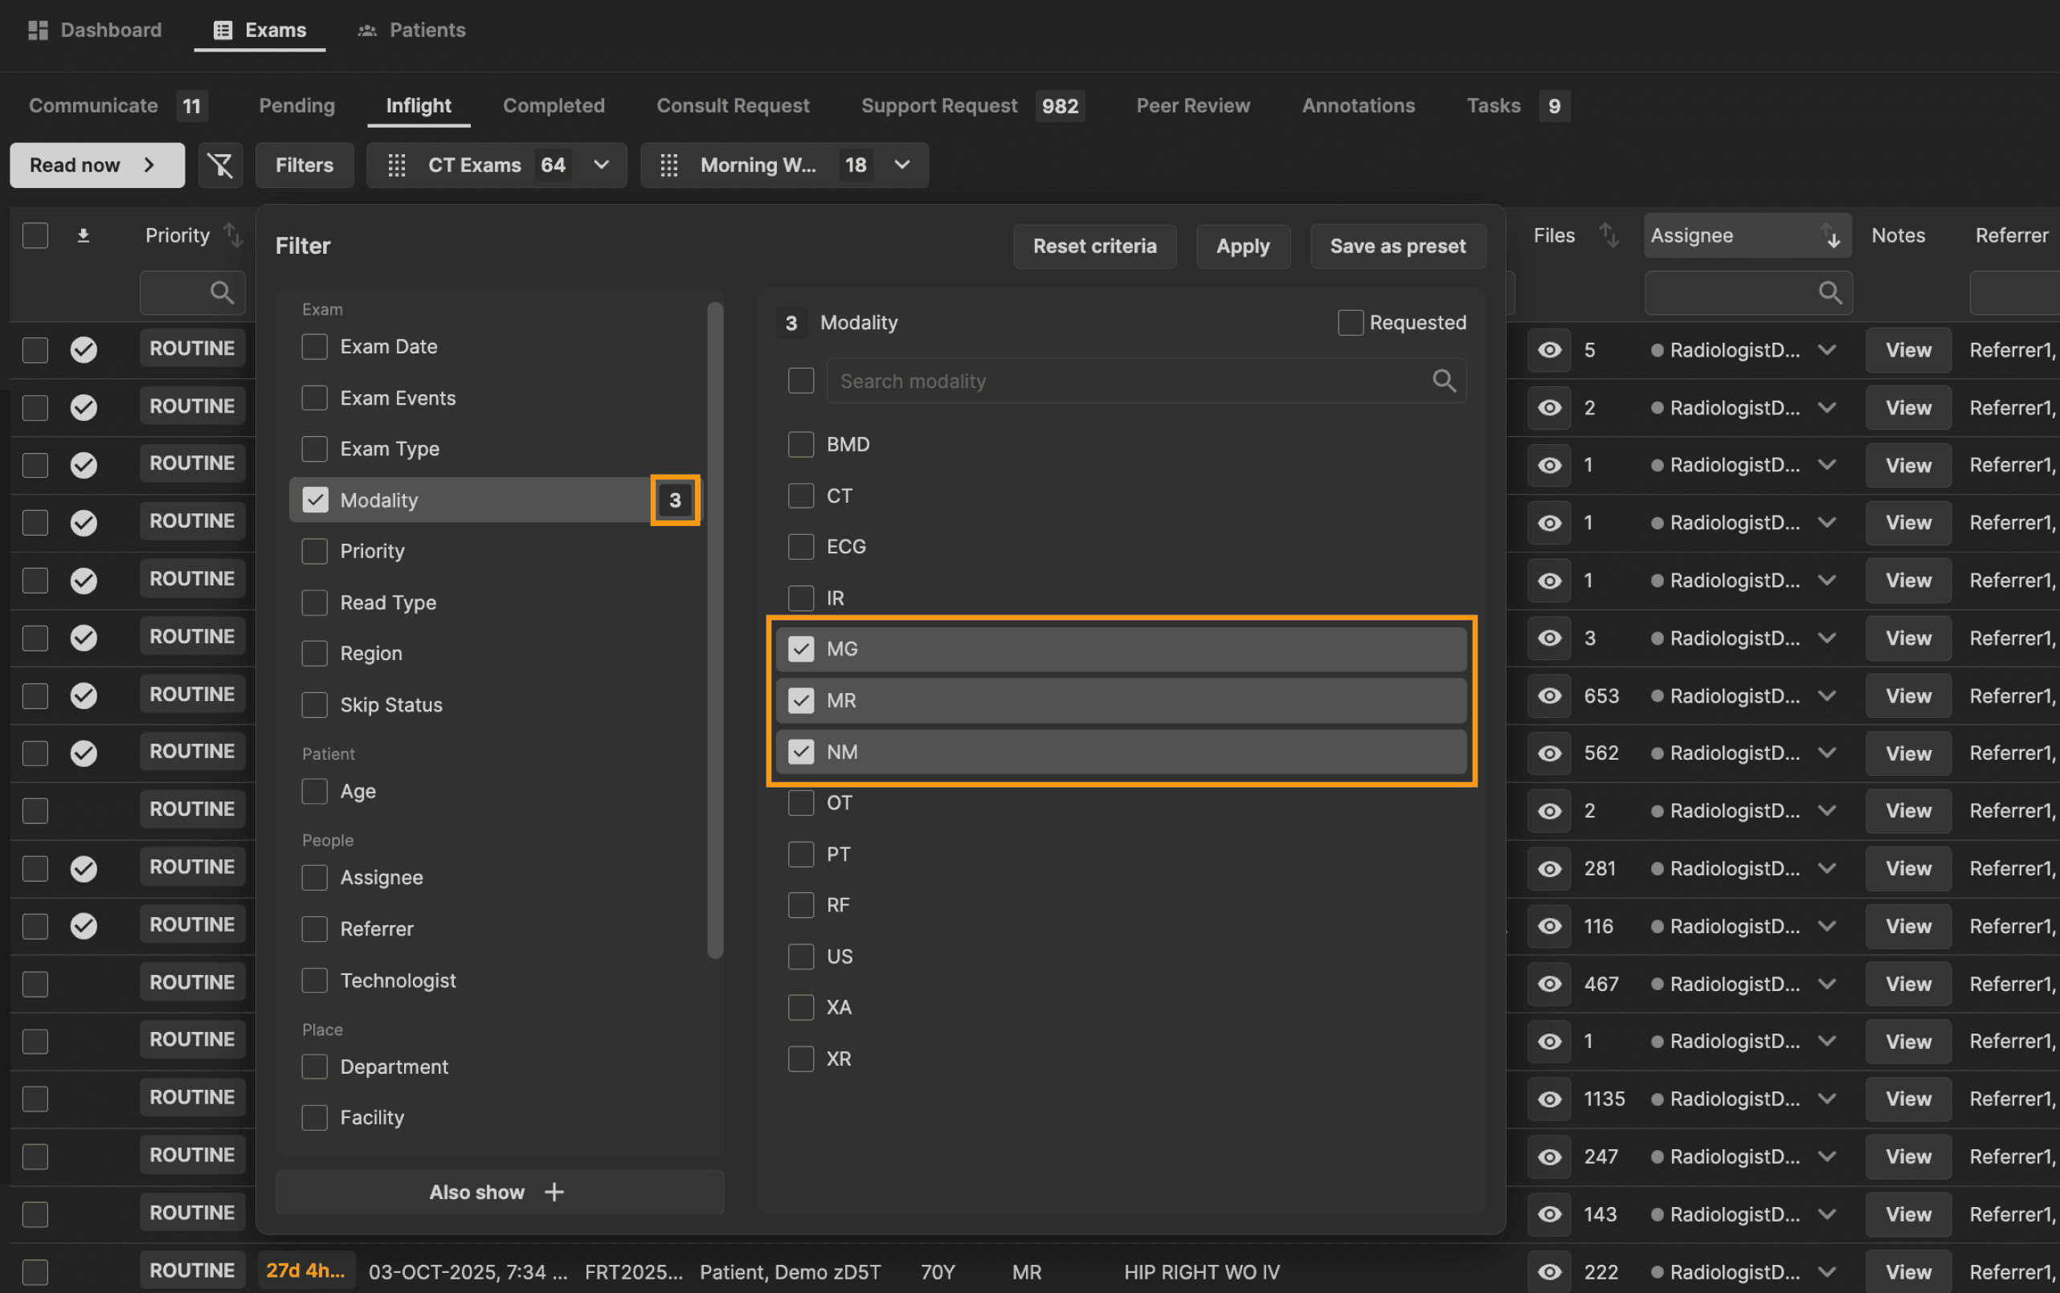Screen dimensions: 2060x1293
Task: Switch to the Completed tab
Action: pos(554,105)
